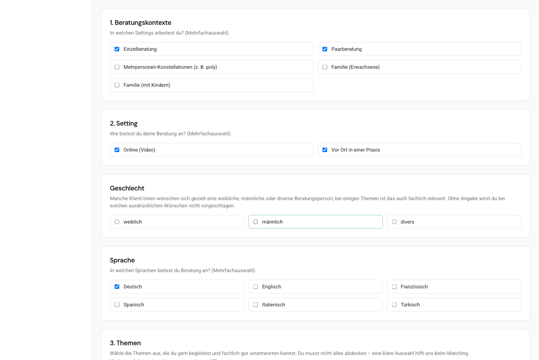Click the Geschlecht heading

127,188
